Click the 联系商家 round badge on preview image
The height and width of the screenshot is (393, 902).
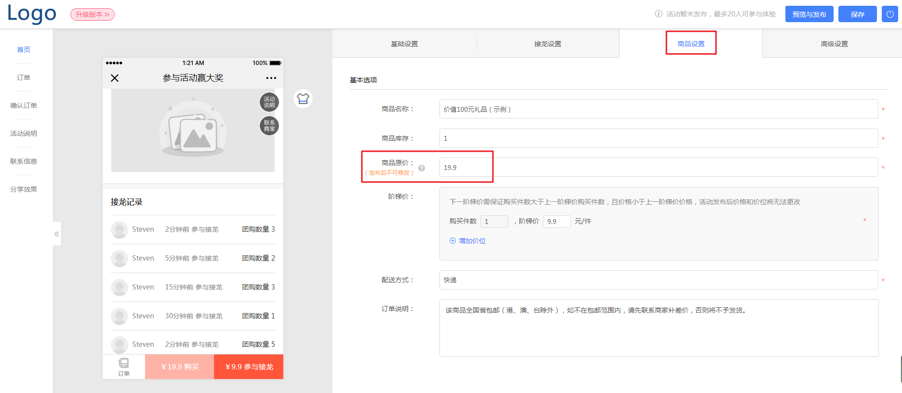point(269,126)
